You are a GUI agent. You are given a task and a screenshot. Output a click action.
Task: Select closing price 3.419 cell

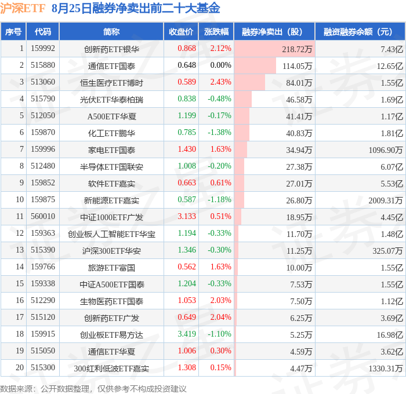[x=181, y=334]
